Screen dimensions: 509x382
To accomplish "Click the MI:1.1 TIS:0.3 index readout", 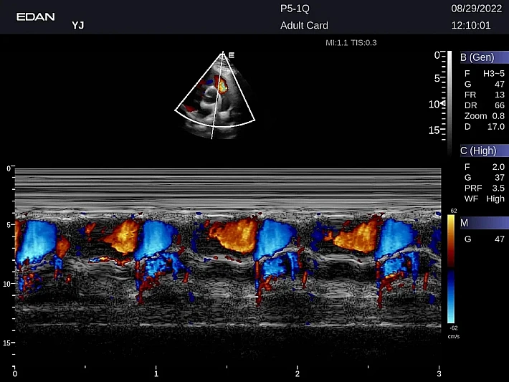I will tap(351, 43).
